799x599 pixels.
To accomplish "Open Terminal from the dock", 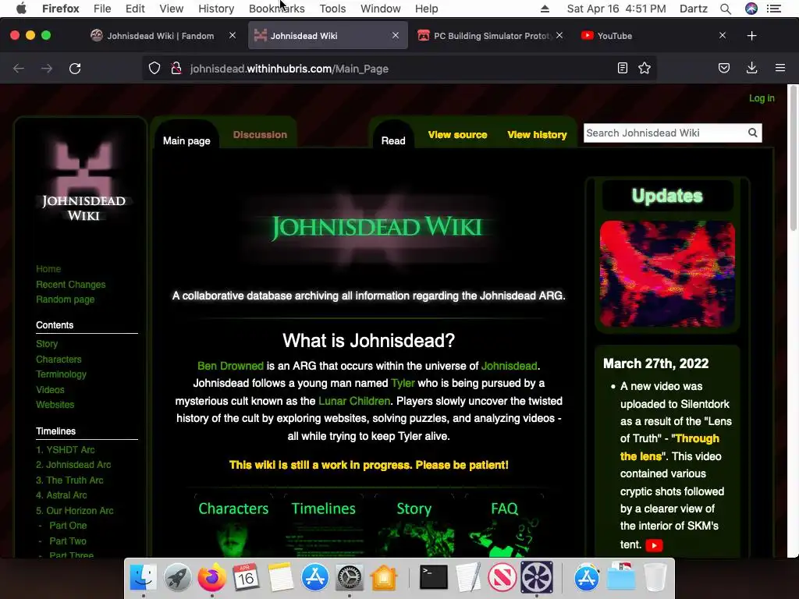I will click(x=433, y=578).
